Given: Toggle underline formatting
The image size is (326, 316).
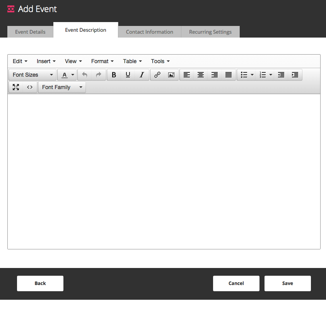Looking at the screenshot, I should [x=128, y=75].
